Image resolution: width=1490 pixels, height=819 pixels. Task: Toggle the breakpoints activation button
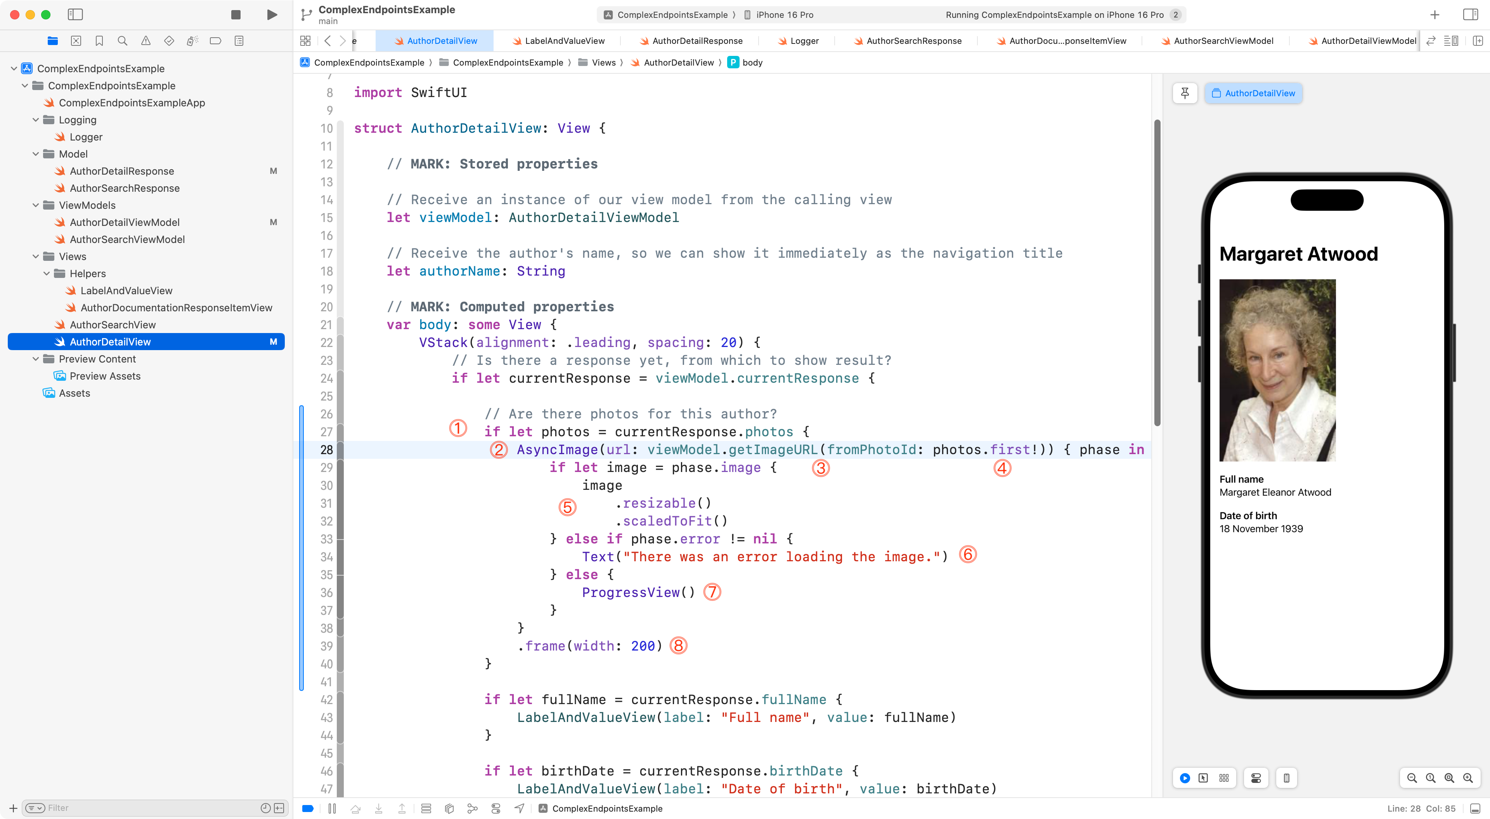click(308, 808)
